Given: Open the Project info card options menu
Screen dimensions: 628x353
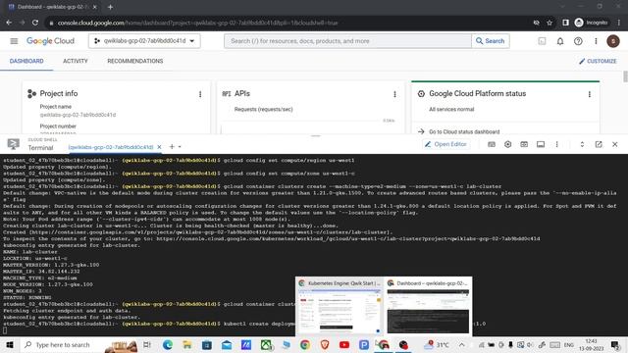Looking at the screenshot, I should coord(200,94).
